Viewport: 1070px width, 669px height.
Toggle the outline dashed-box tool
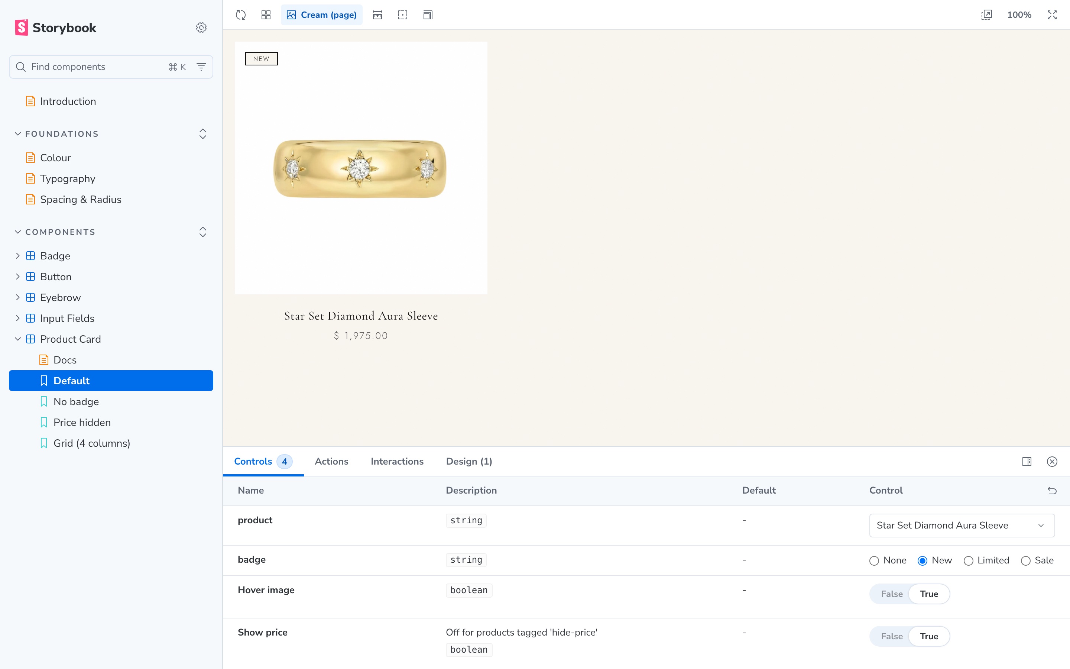[402, 15]
